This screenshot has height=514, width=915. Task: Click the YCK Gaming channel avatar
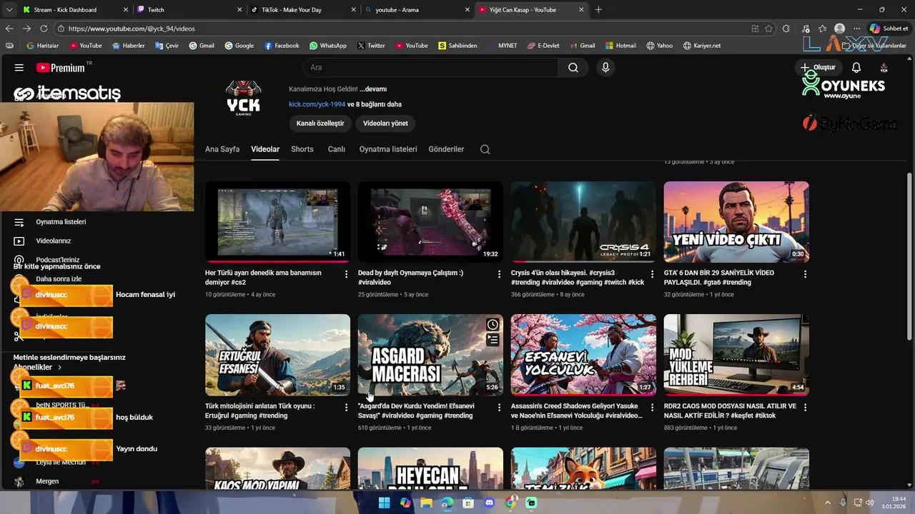point(244,98)
